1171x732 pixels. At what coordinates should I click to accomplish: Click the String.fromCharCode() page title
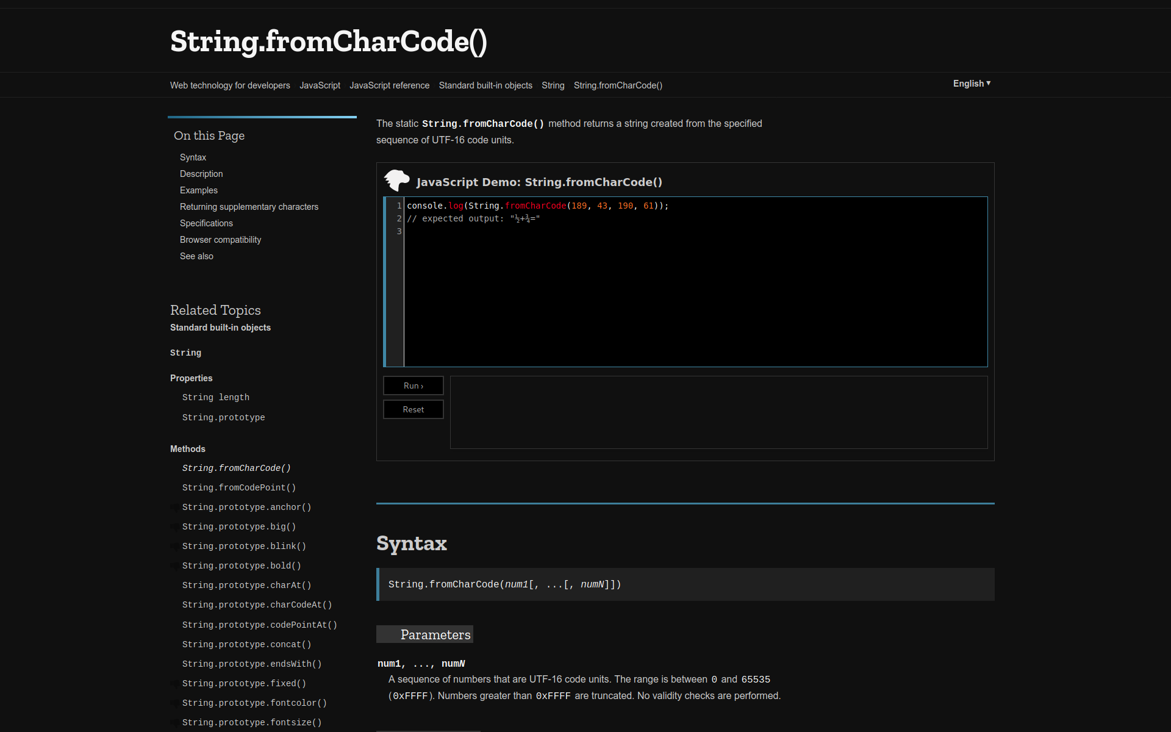click(x=329, y=41)
